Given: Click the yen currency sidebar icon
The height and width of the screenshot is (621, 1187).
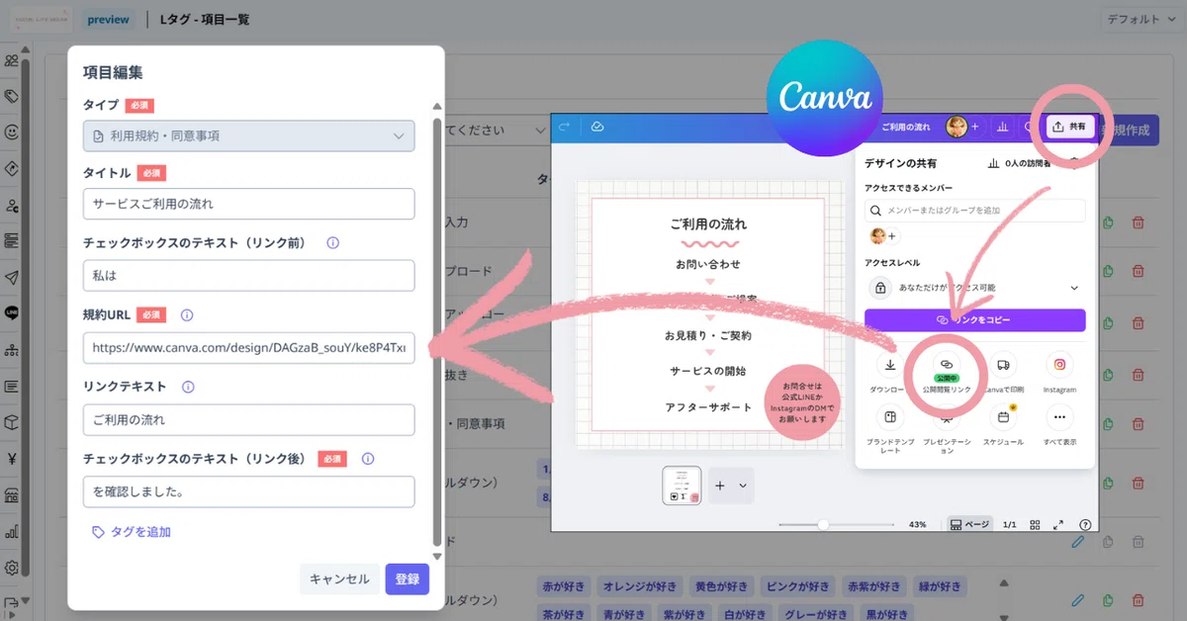Looking at the screenshot, I should pos(12,458).
